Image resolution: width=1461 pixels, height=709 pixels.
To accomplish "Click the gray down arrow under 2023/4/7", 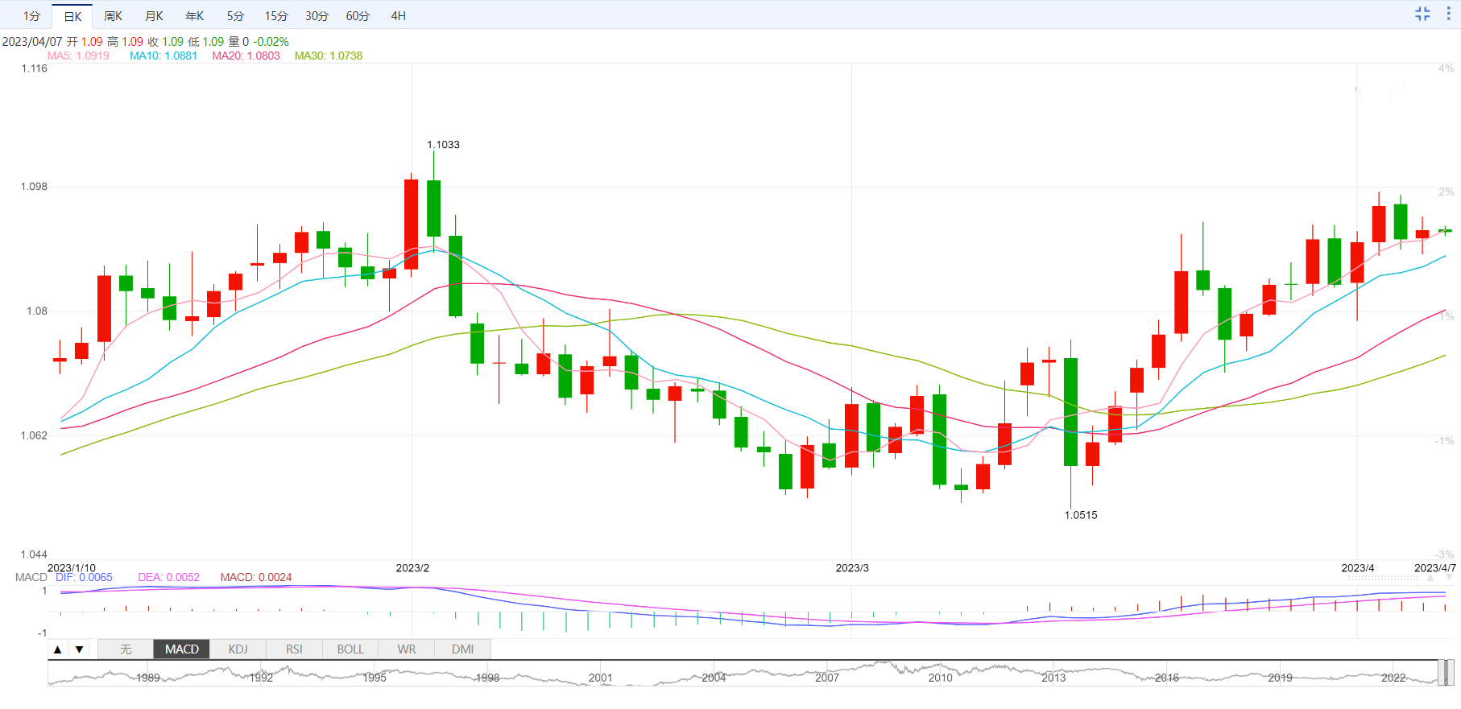I will 1450,578.
